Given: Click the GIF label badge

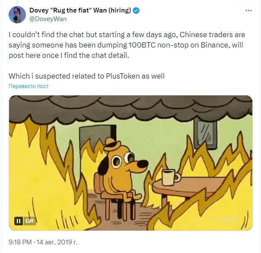Looking at the screenshot, I should [30, 221].
